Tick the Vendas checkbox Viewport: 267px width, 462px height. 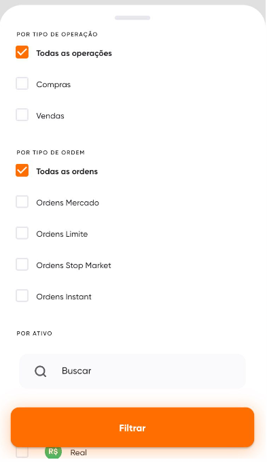22,115
